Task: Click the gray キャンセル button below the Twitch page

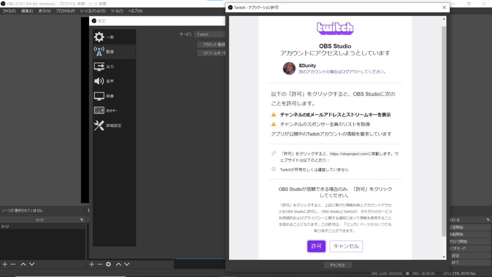Action: pos(337,265)
